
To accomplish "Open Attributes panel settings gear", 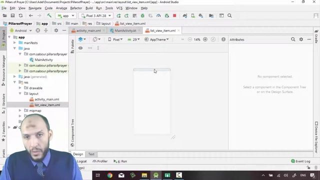I will point(301,39).
